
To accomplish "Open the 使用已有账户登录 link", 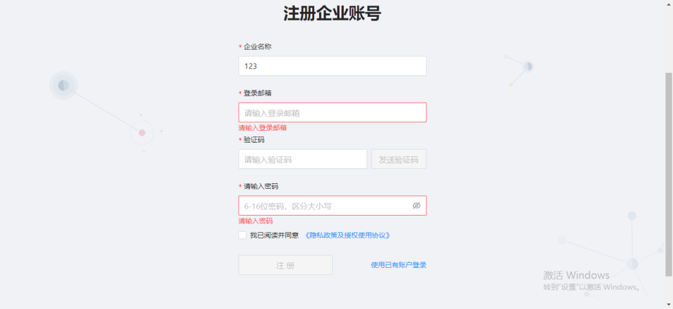I will tap(399, 265).
